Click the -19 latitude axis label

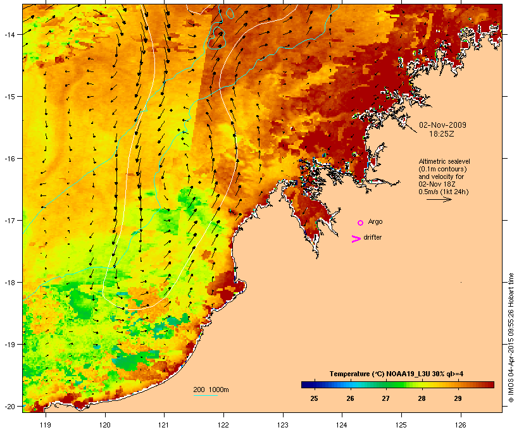click(x=9, y=345)
